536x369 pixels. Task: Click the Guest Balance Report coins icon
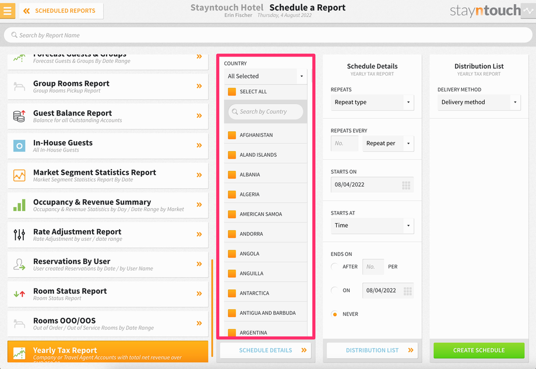[x=19, y=116]
